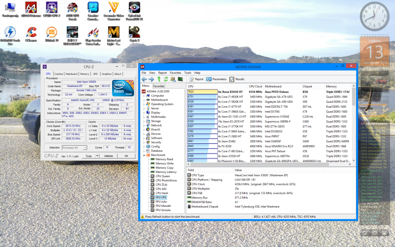
Task: Click the 7023 score bar for Xeon X5650
Action: (202, 92)
